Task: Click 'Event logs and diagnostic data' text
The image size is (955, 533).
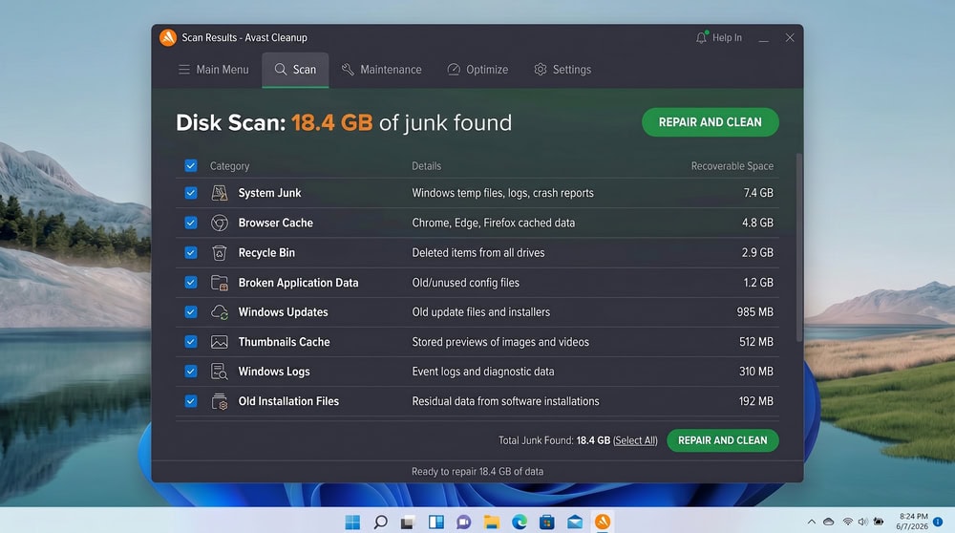Action: click(x=483, y=372)
